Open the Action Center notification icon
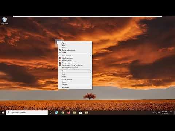 [171, 112]
